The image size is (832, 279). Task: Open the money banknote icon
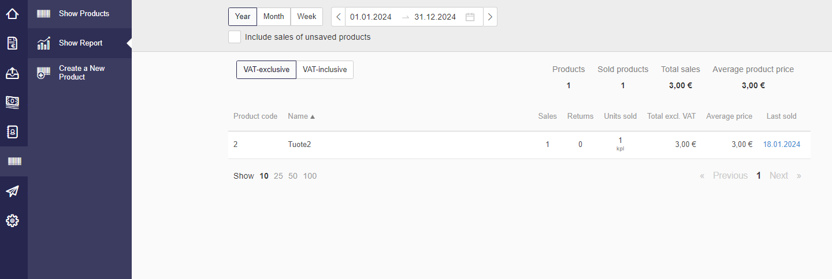point(13,103)
